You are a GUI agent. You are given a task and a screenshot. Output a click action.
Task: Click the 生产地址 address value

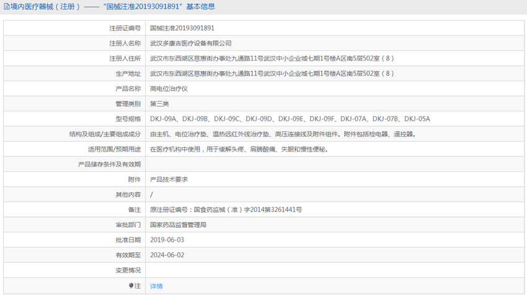(x=272, y=74)
